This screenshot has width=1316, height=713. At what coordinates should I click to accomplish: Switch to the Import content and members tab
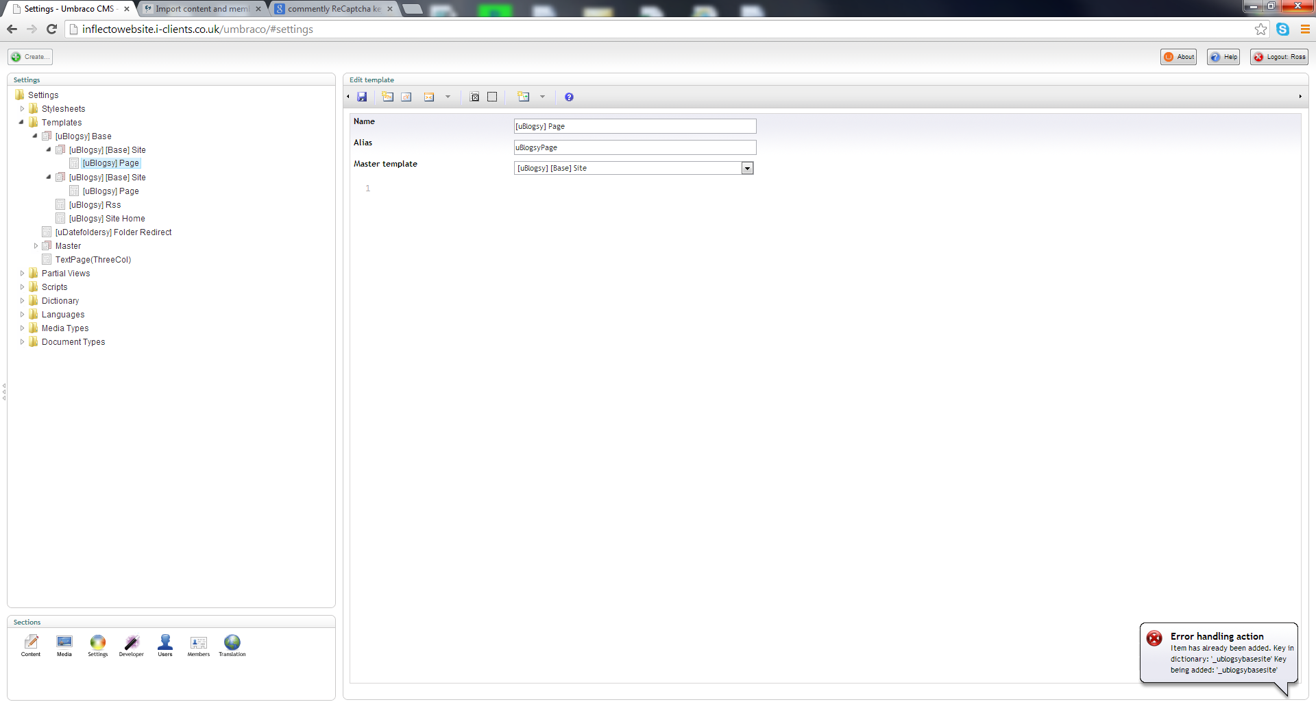click(202, 9)
